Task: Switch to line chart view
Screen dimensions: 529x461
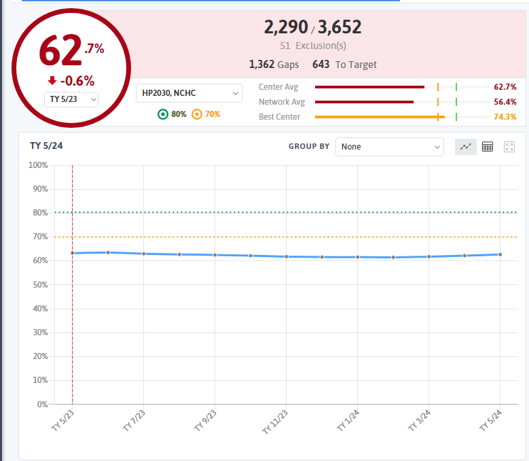Action: (465, 147)
